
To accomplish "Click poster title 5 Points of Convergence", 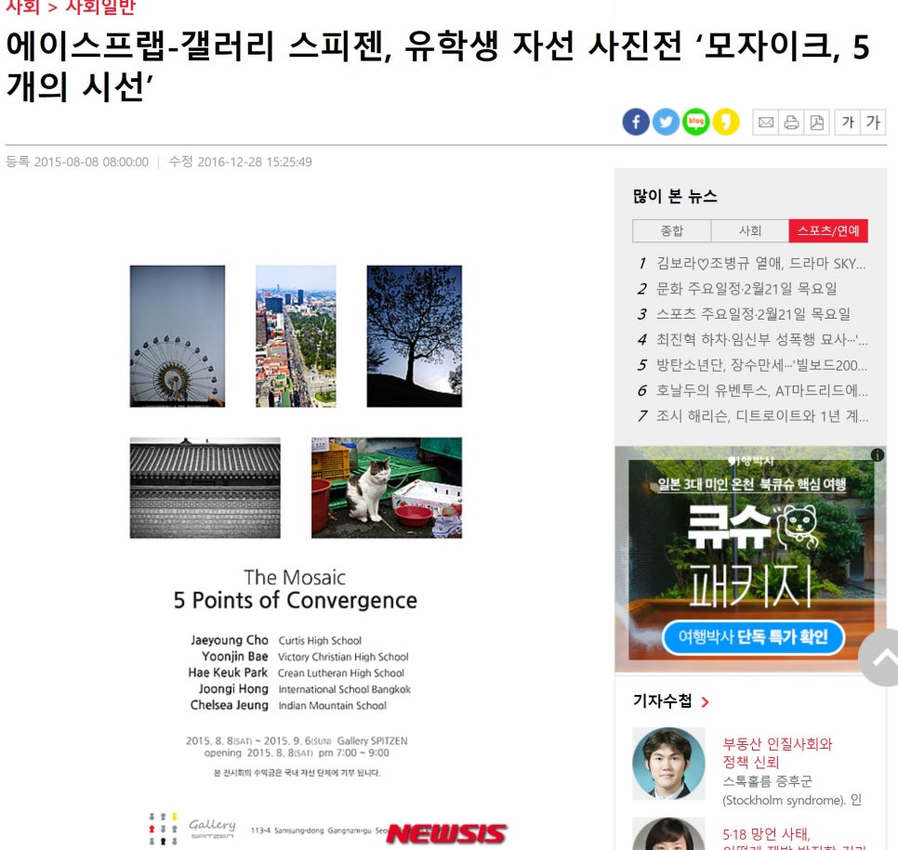I will tap(296, 600).
